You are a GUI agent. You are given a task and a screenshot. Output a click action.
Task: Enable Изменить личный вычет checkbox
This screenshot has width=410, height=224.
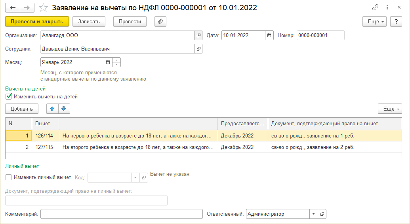pyautogui.click(x=9, y=177)
